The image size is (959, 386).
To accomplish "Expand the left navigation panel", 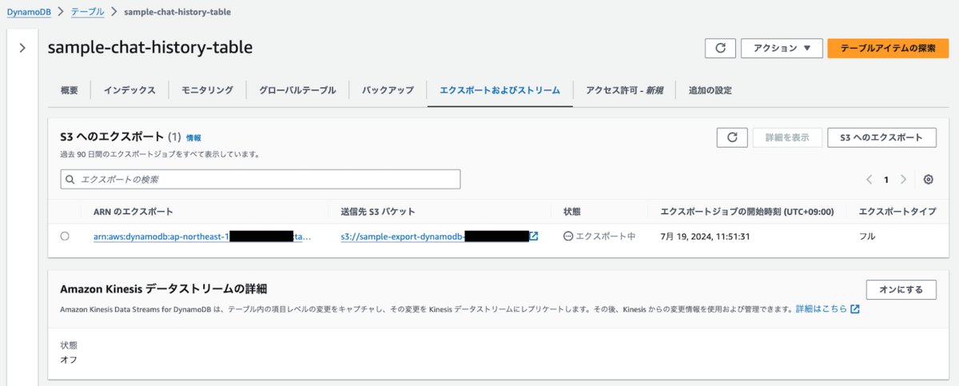I will [x=22, y=48].
